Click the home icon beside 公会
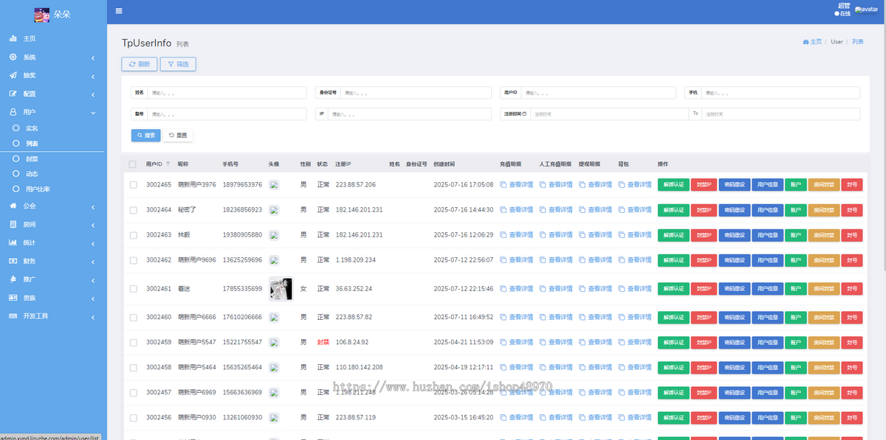This screenshot has height=440, width=886. pos(13,206)
